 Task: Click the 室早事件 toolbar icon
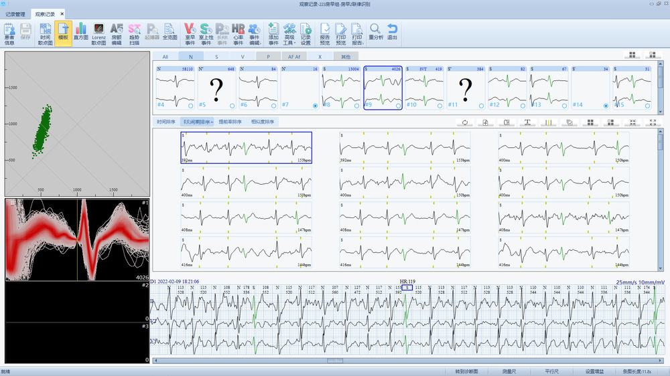coord(189,33)
